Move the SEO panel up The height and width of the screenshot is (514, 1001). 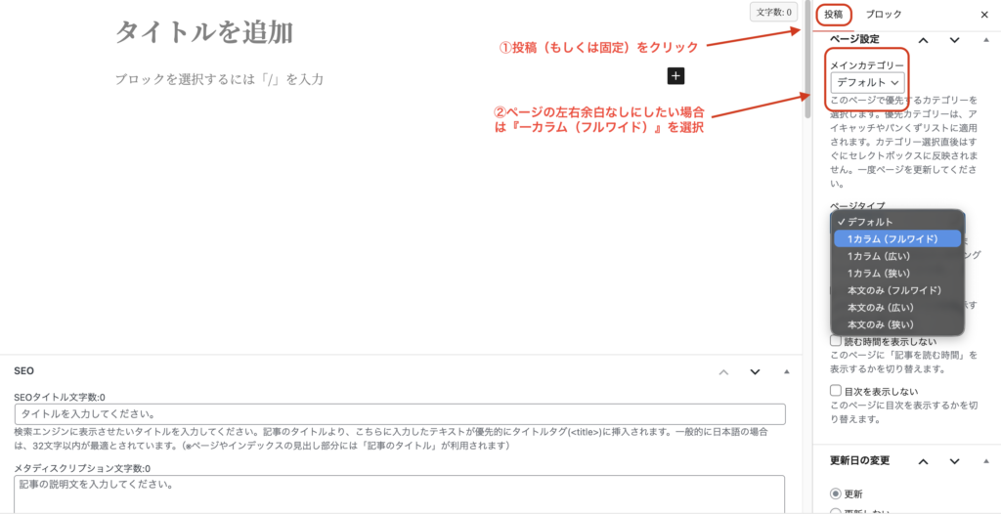click(x=723, y=371)
